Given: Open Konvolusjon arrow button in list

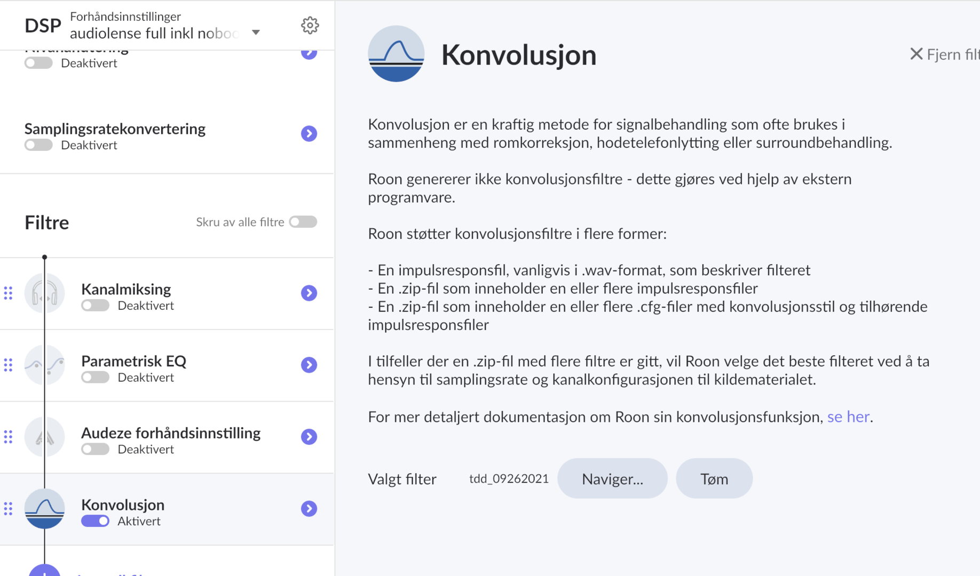Looking at the screenshot, I should [309, 509].
